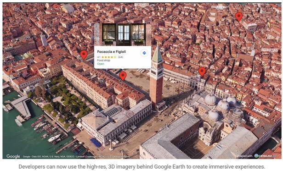The width and height of the screenshot is (283, 171).
Task: Click the Food shop category label
Action: pyautogui.click(x=104, y=61)
